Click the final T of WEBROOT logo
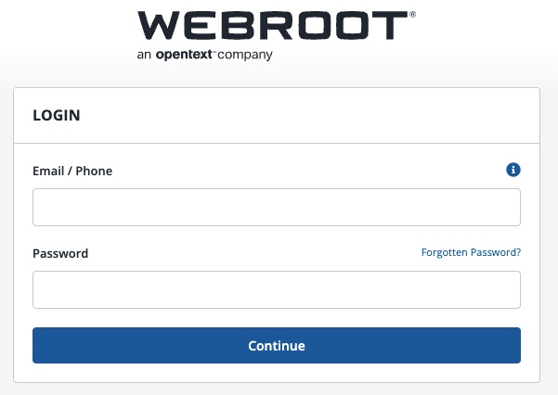558x395 pixels. click(x=390, y=25)
